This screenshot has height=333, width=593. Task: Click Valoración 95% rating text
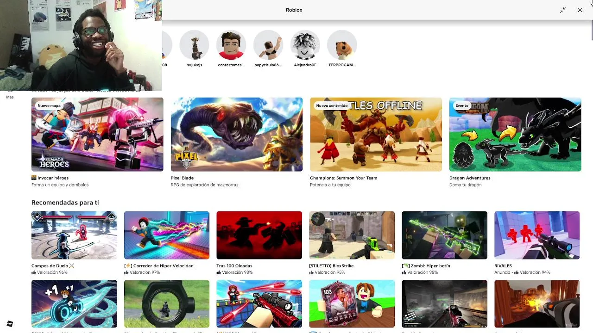[327, 272]
